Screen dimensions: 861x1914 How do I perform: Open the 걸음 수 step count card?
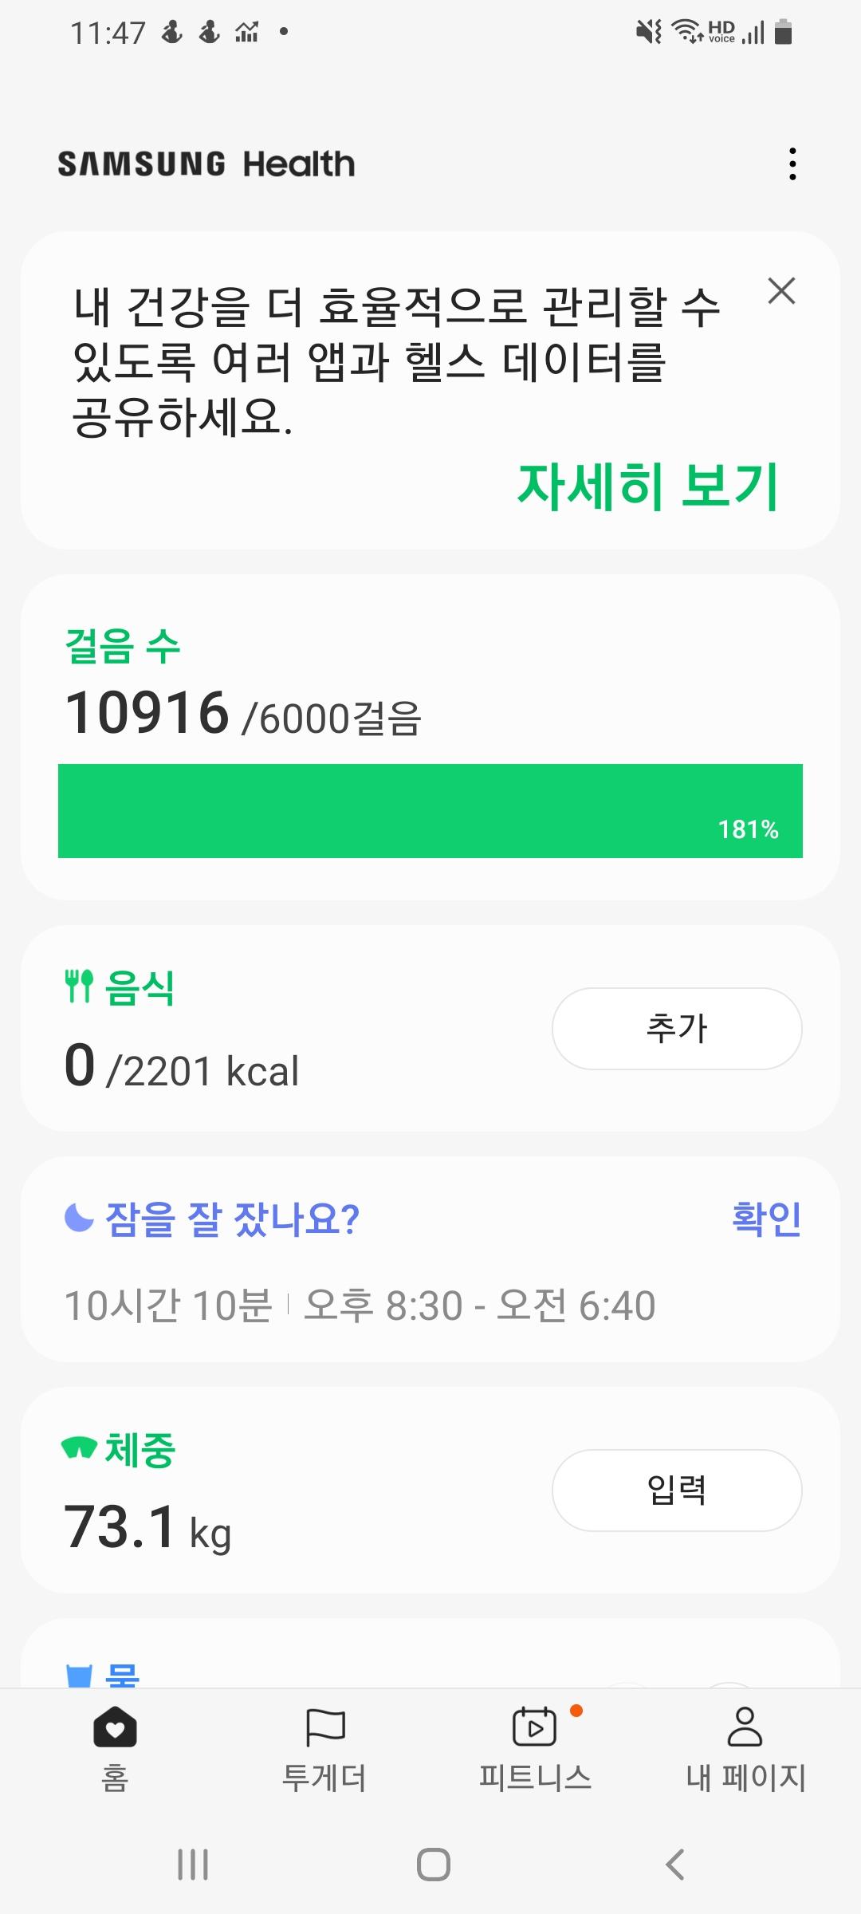[123, 645]
